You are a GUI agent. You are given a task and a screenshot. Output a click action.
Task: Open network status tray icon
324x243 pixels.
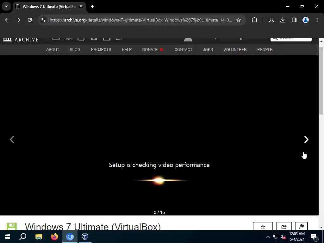pyautogui.click(x=276, y=237)
